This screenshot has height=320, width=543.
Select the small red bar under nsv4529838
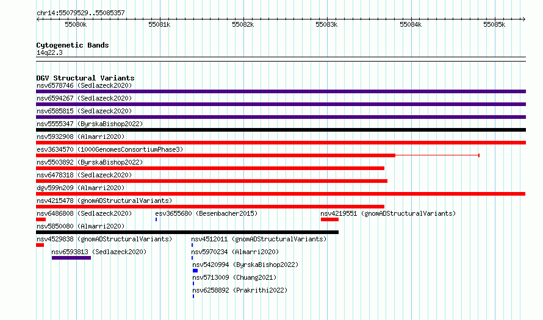40,245
